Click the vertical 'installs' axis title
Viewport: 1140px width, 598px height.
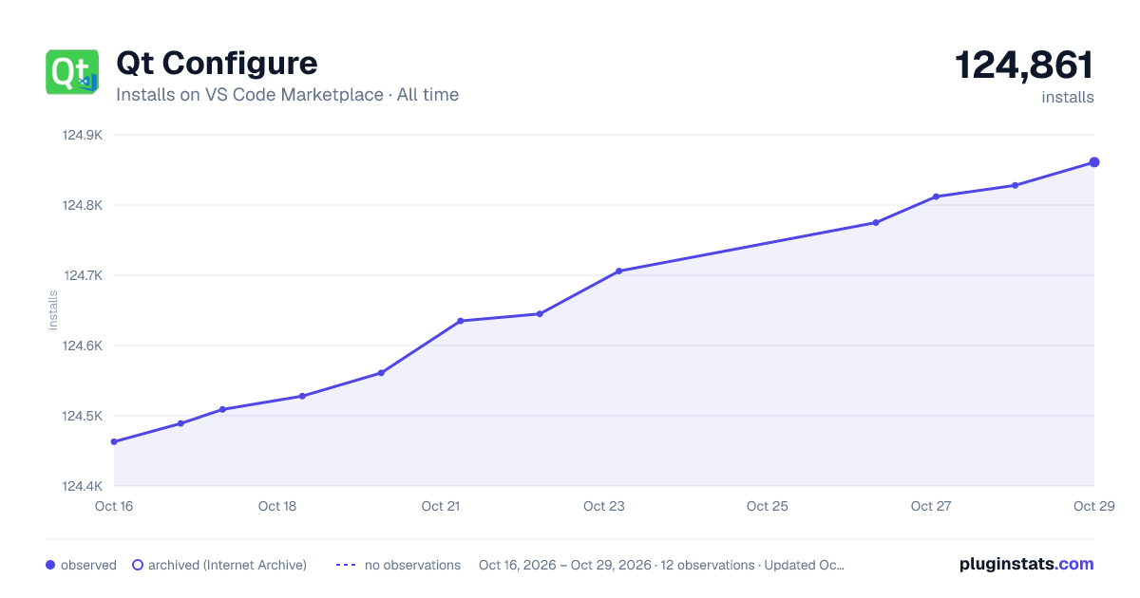(x=53, y=310)
